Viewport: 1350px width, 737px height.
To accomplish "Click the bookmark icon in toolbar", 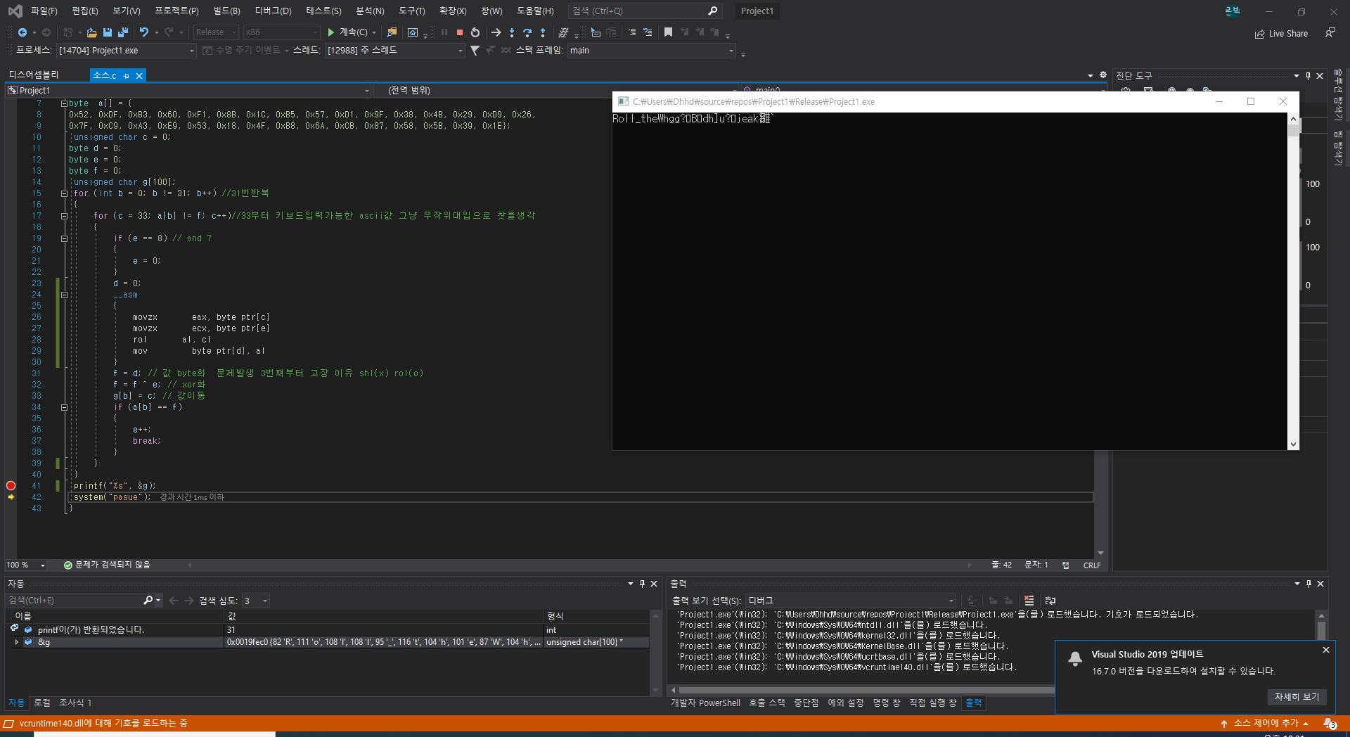I will (x=668, y=32).
